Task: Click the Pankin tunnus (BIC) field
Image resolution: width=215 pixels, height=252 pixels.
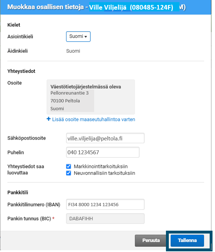Action: coord(105,218)
